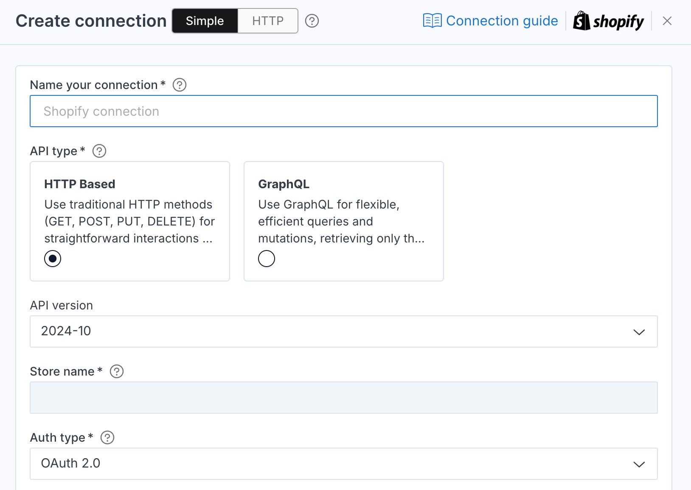This screenshot has width=691, height=490.
Task: Click the Auth type label text
Action: pos(58,437)
